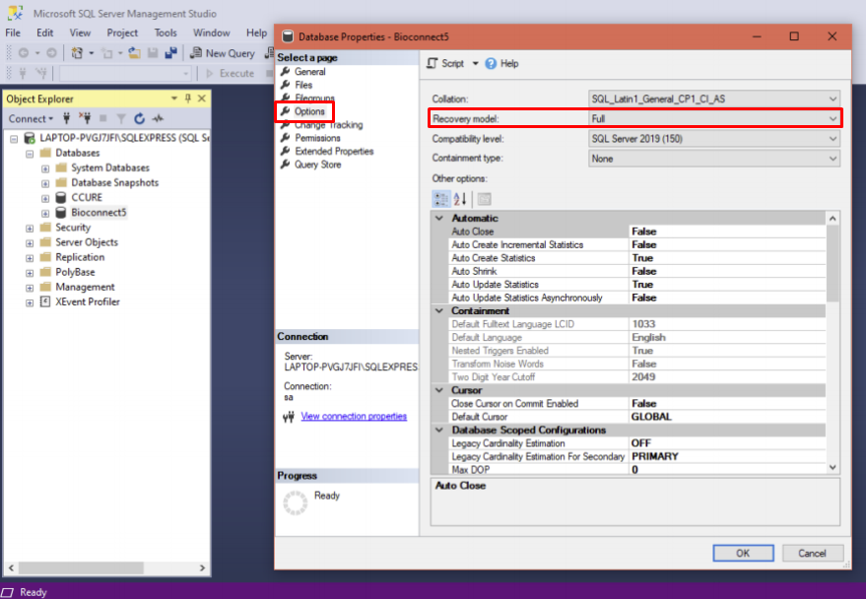
Task: Open Object Explorer window position dropdown
Action: point(174,99)
